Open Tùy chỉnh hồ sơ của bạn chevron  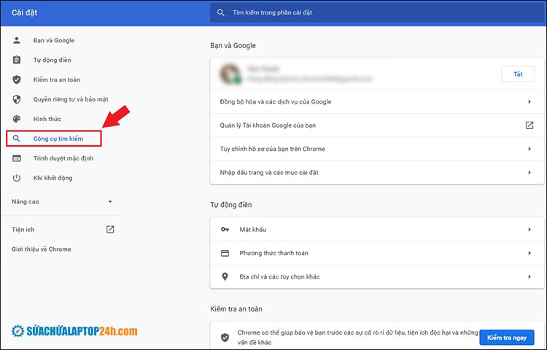click(529, 149)
